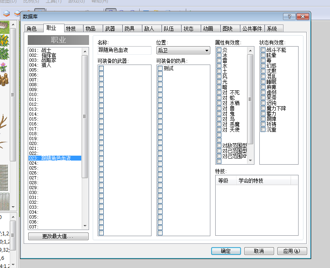The width and height of the screenshot is (330, 268).
Task: Check the 测试 equippable armor box
Action: pyautogui.click(x=160, y=68)
